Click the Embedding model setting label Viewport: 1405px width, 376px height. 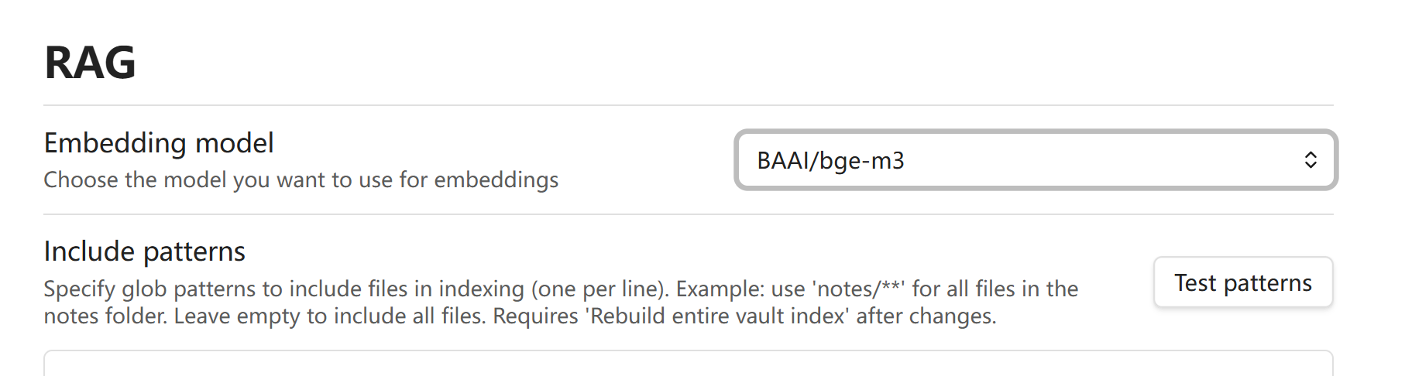point(159,143)
